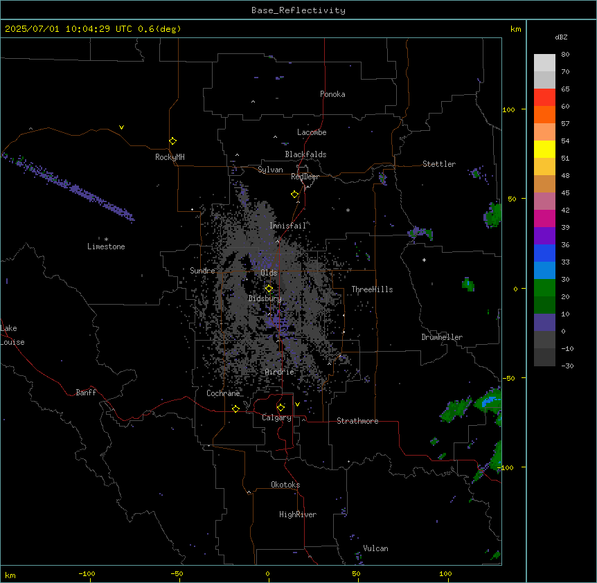Click the Didsbury label
The height and width of the screenshot is (583, 597).
pos(265,298)
